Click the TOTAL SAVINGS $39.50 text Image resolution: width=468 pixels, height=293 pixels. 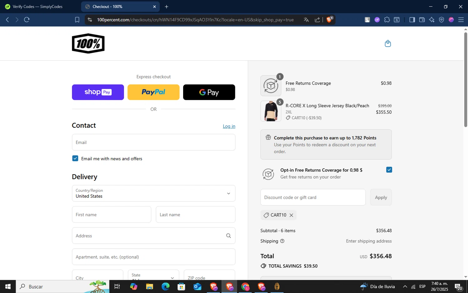293,266
